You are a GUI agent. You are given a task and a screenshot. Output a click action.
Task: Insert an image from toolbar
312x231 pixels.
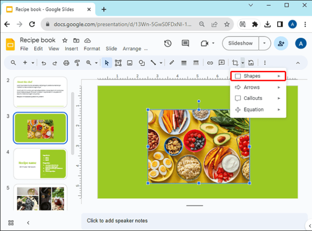[130, 63]
